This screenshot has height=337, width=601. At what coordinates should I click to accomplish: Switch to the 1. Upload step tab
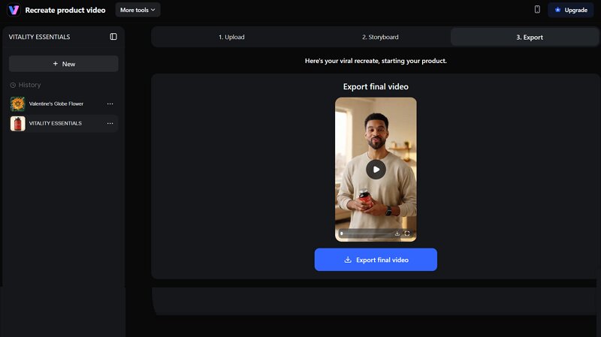[231, 37]
